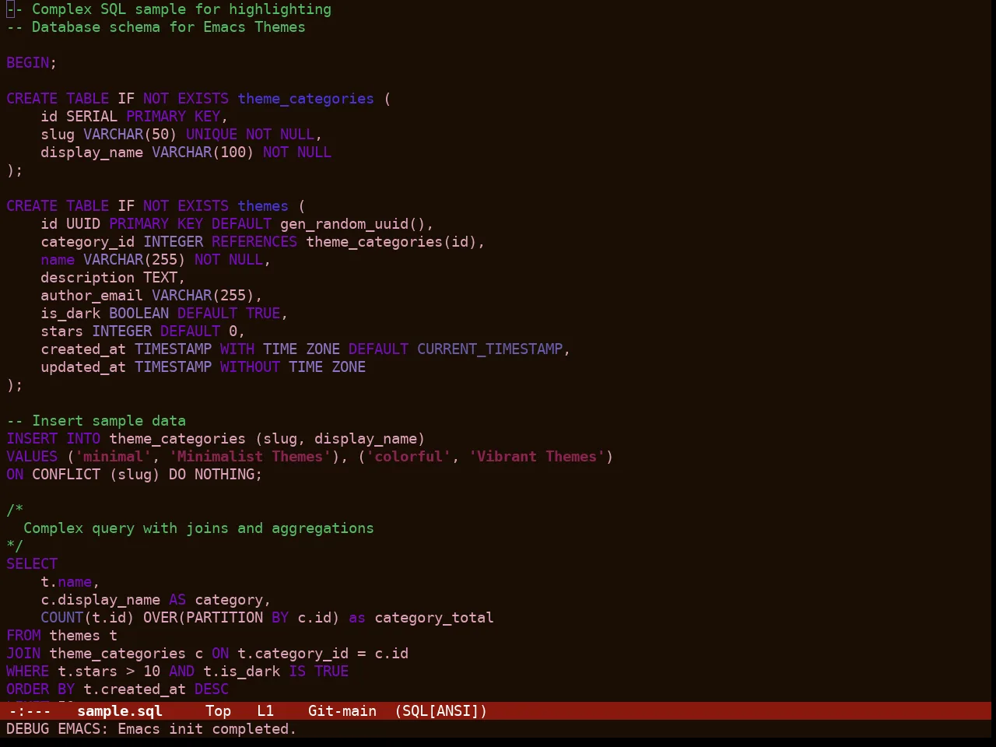Click DESC keyword at end of ORDER BY
Screen dimensions: 996x747
212,689
